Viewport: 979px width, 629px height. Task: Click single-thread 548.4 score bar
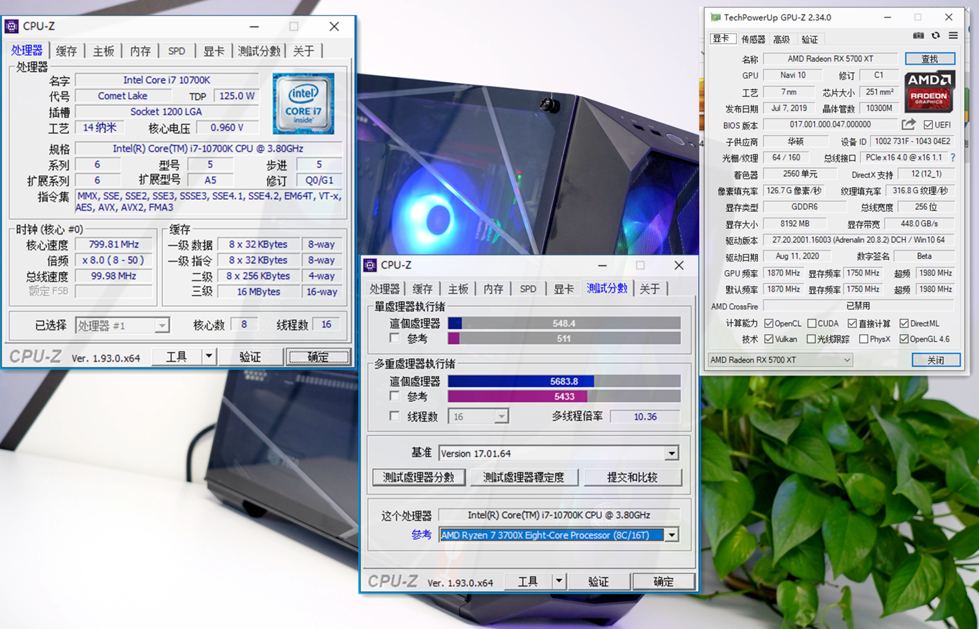coord(564,323)
